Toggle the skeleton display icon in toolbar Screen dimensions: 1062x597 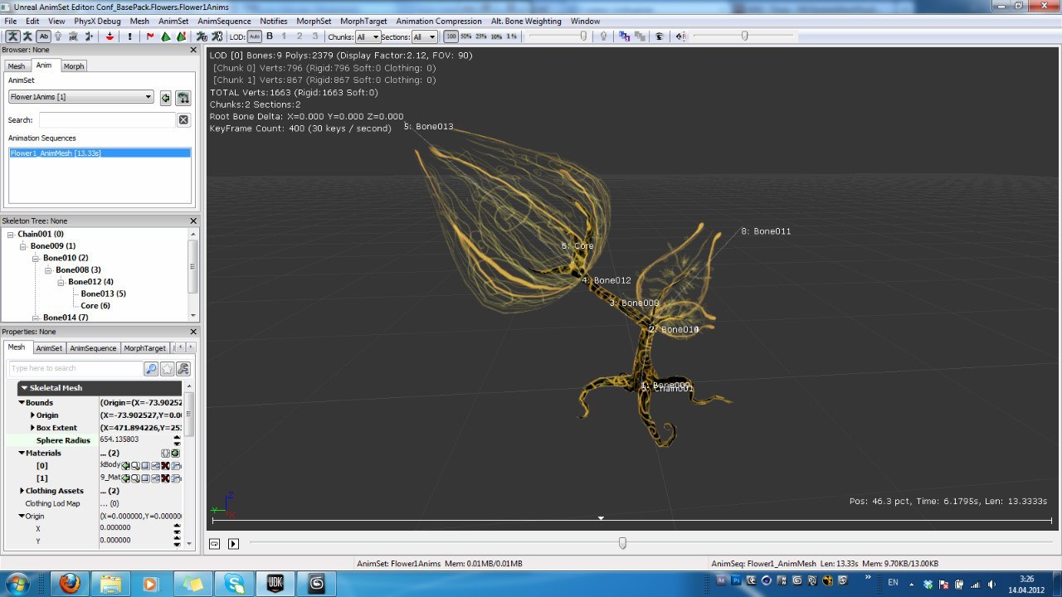click(x=13, y=36)
